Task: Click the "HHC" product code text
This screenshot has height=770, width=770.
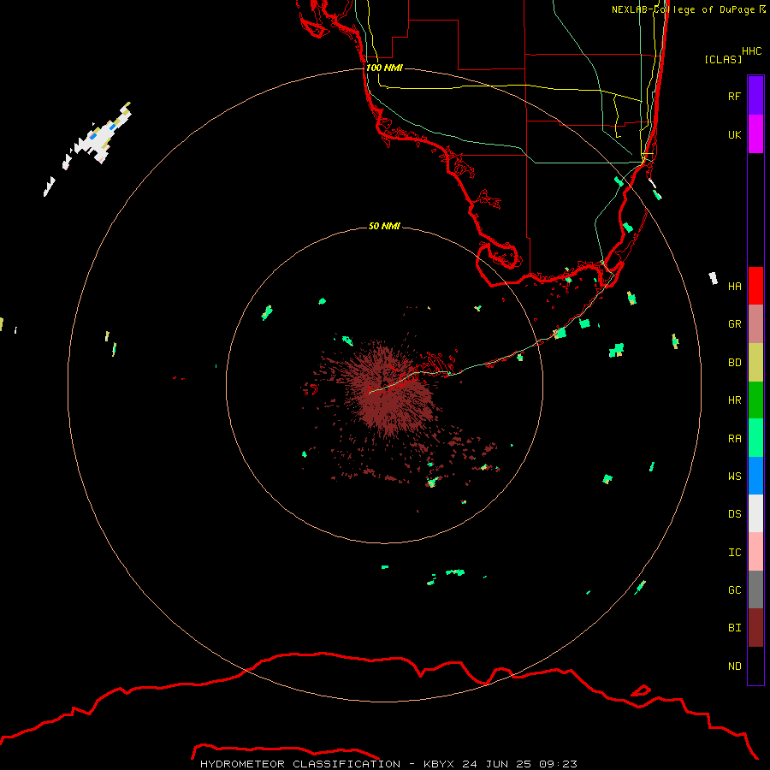Action: click(x=751, y=51)
